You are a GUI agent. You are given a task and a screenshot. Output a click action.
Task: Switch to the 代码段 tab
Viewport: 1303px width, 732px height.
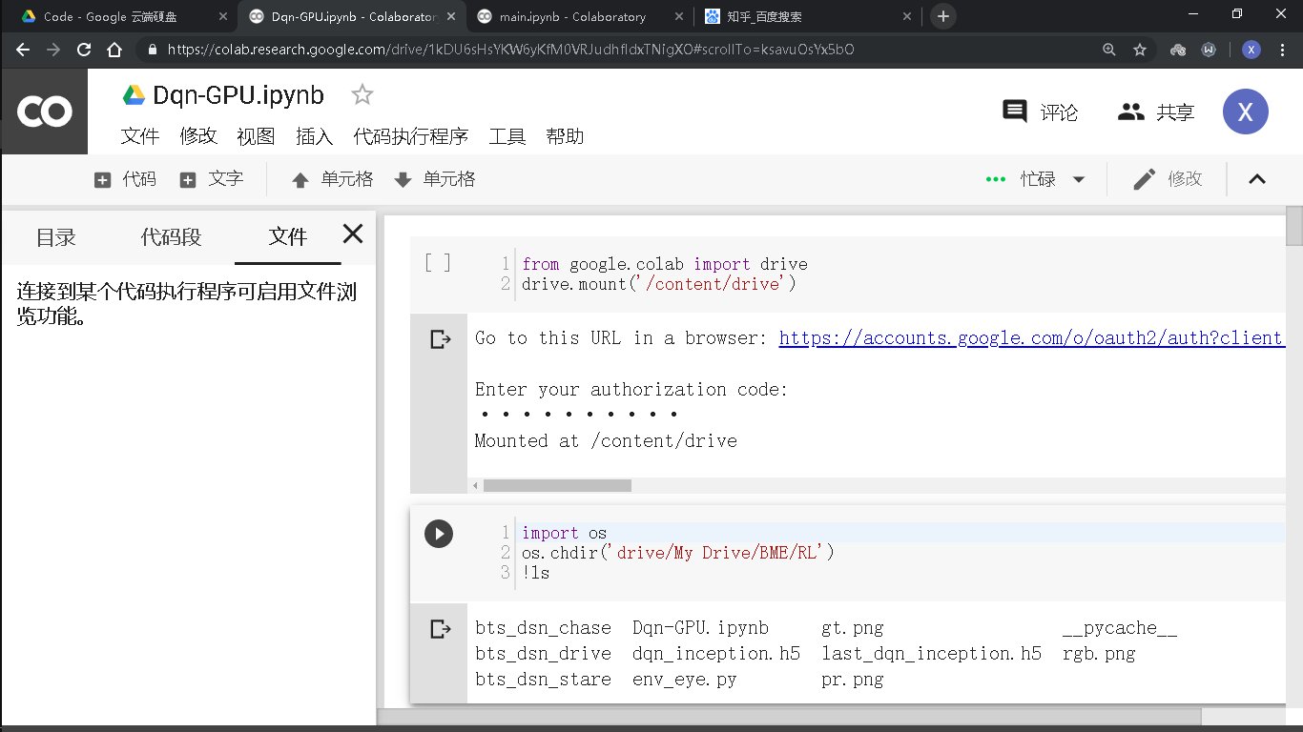(172, 237)
